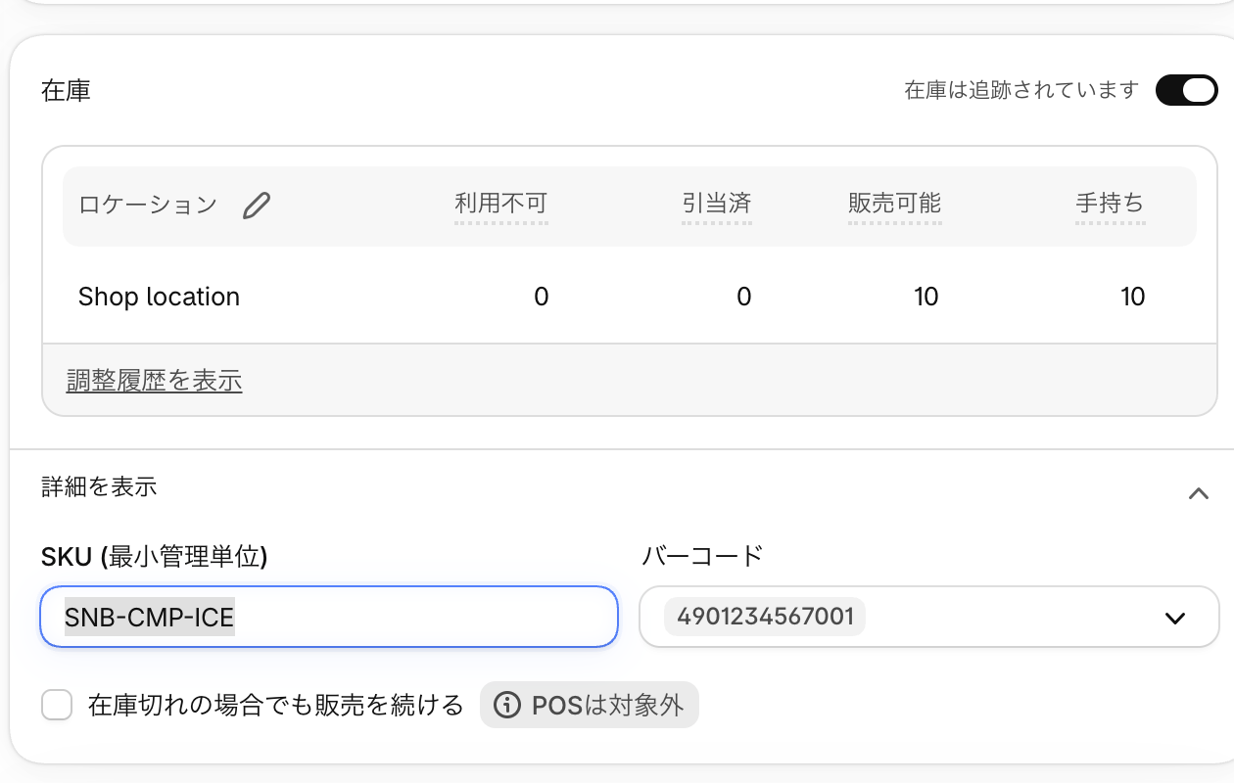Click the バーコード field label
This screenshot has width=1234, height=783.
[x=701, y=556]
